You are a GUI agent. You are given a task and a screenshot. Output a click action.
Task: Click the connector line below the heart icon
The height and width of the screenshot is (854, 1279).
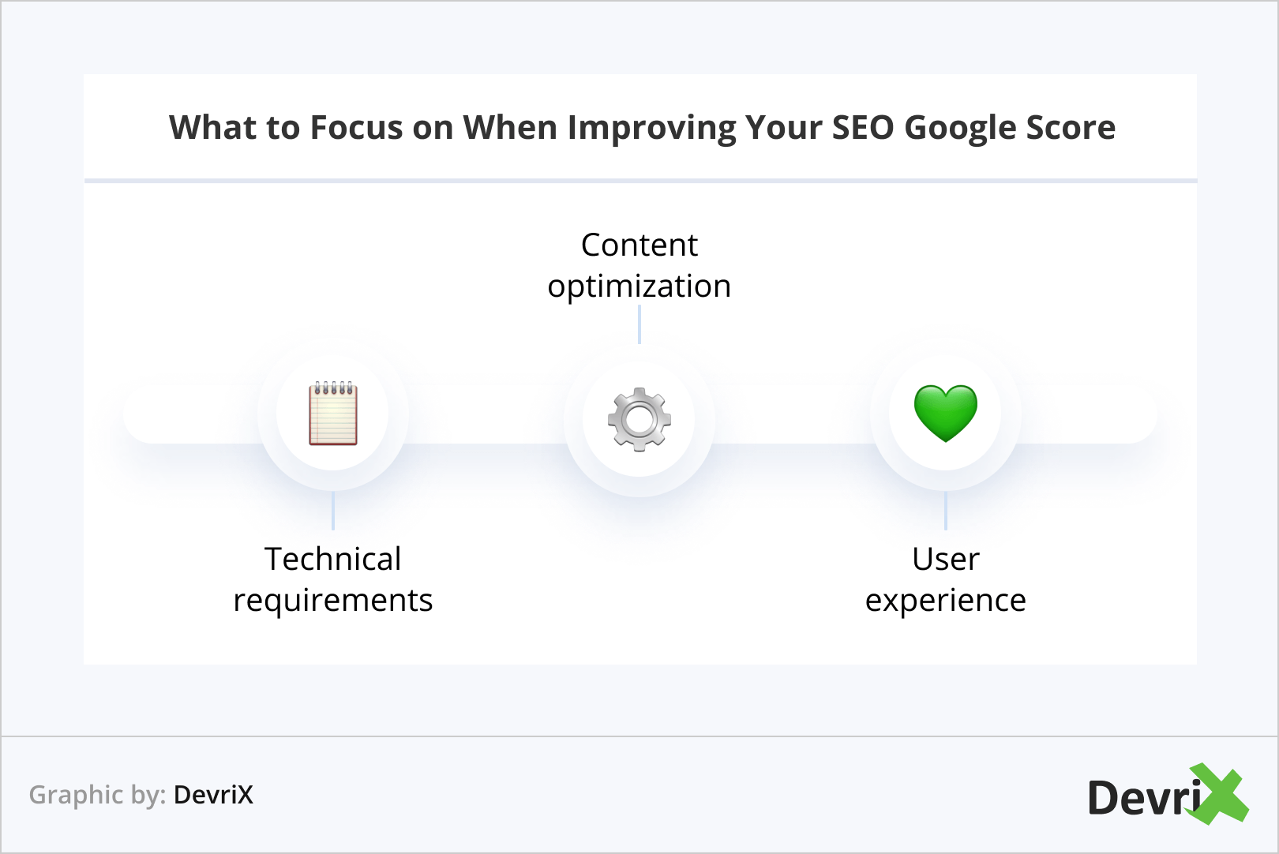pos(945,511)
